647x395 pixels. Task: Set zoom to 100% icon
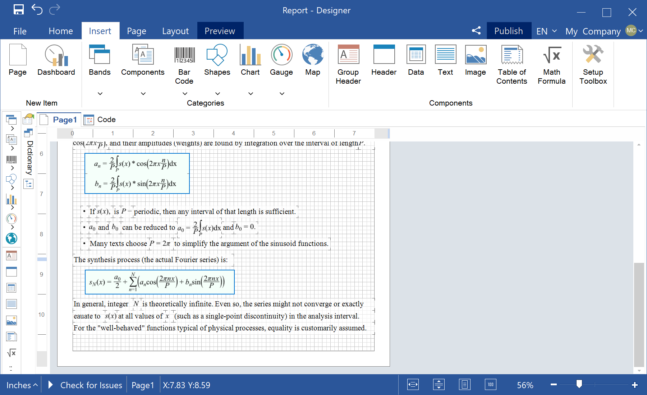click(491, 385)
